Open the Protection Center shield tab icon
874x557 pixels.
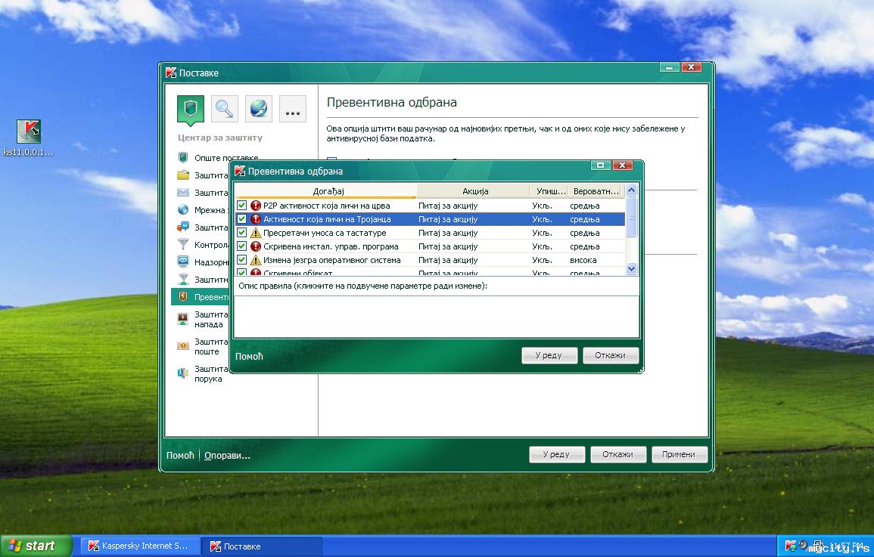point(191,109)
